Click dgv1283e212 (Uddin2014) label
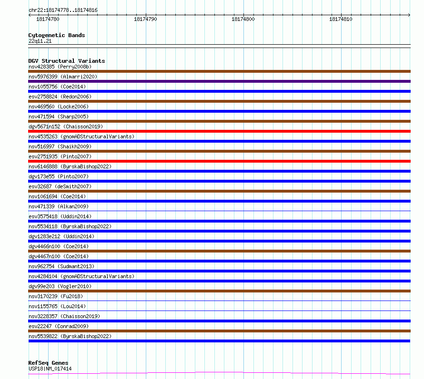Viewport: 424px width, 379px height. coord(61,236)
